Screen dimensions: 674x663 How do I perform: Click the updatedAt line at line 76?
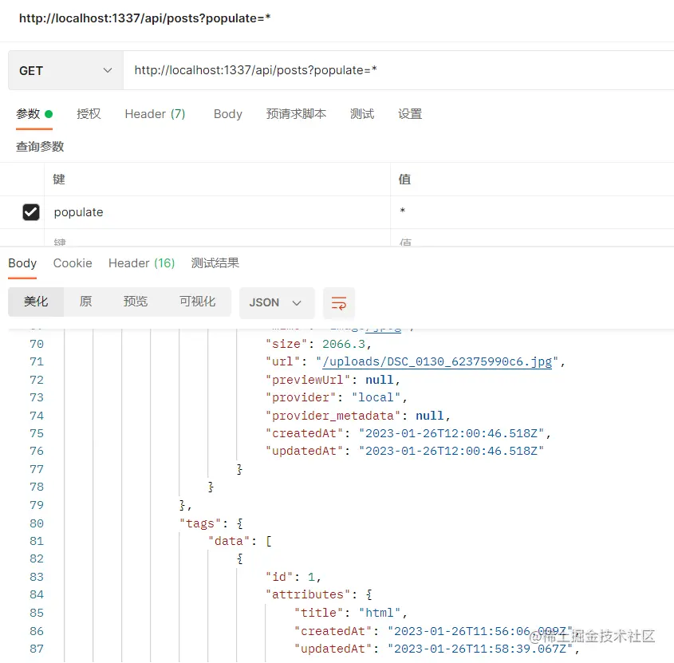(404, 451)
